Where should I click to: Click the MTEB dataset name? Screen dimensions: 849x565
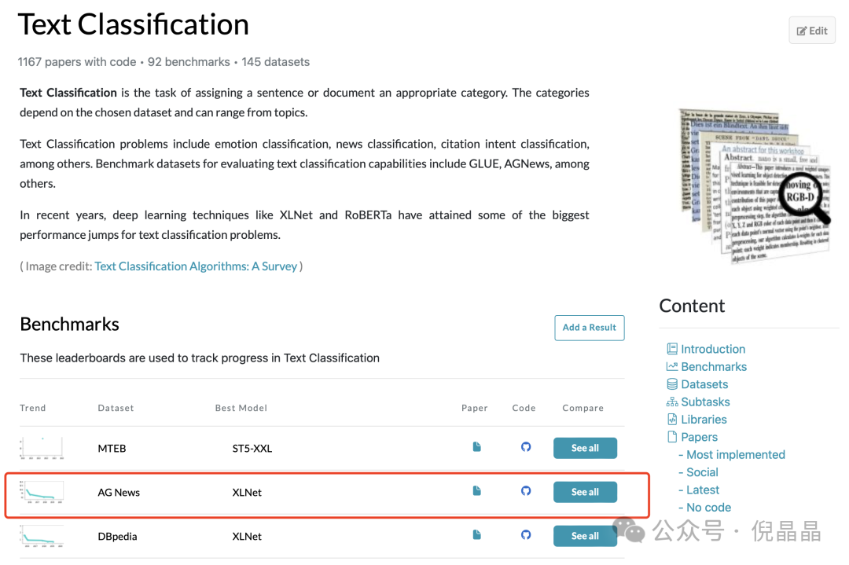[x=112, y=448]
